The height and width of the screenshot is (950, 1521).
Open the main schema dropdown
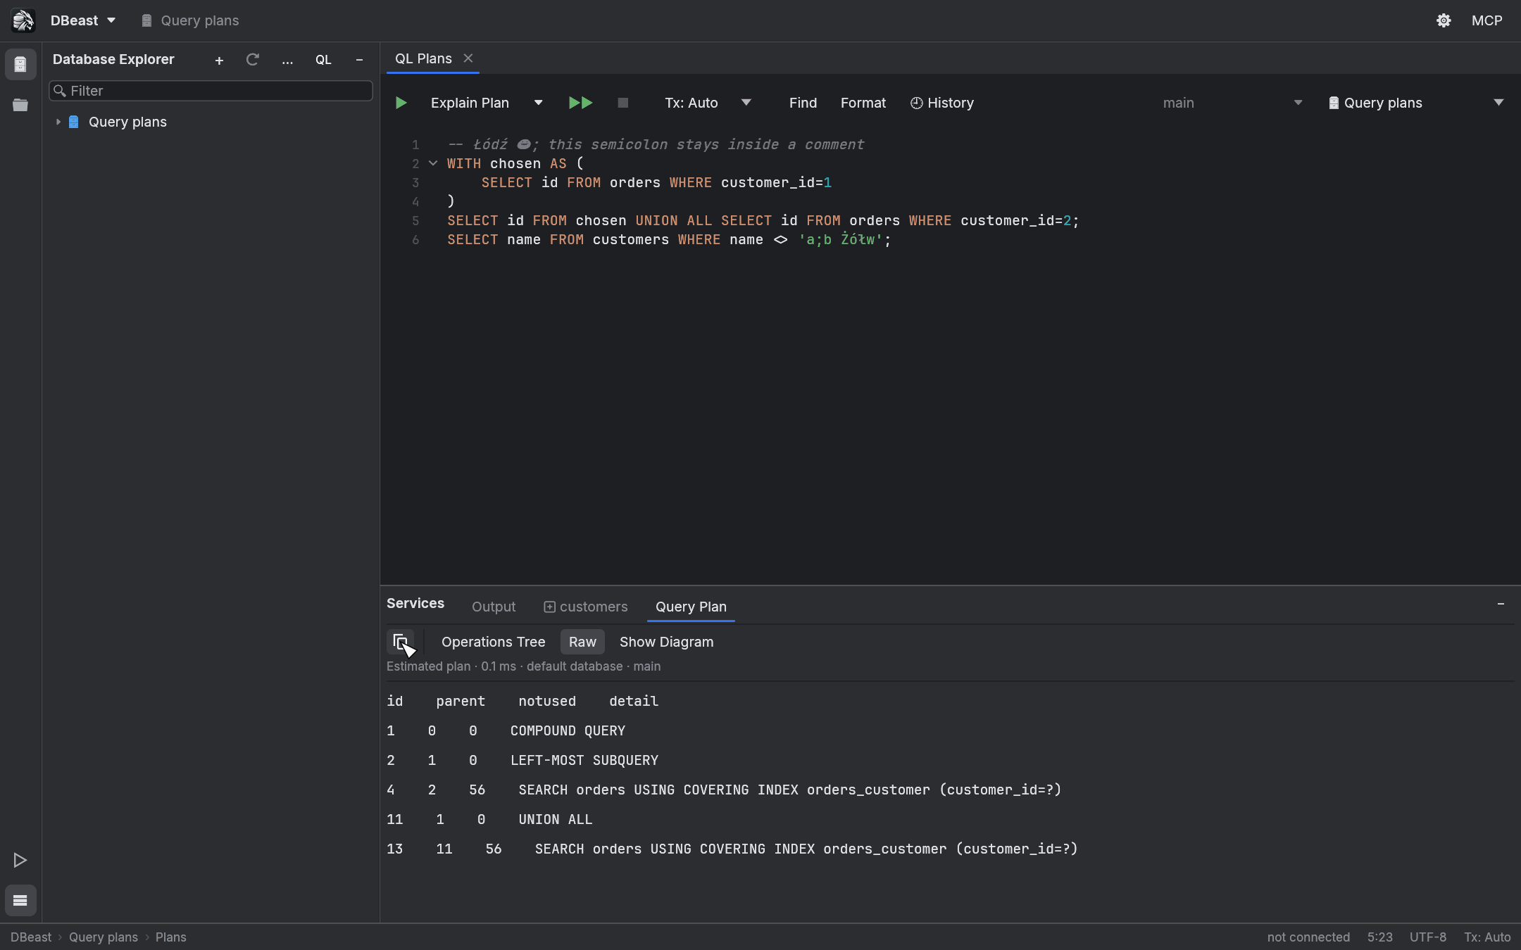(x=1232, y=103)
